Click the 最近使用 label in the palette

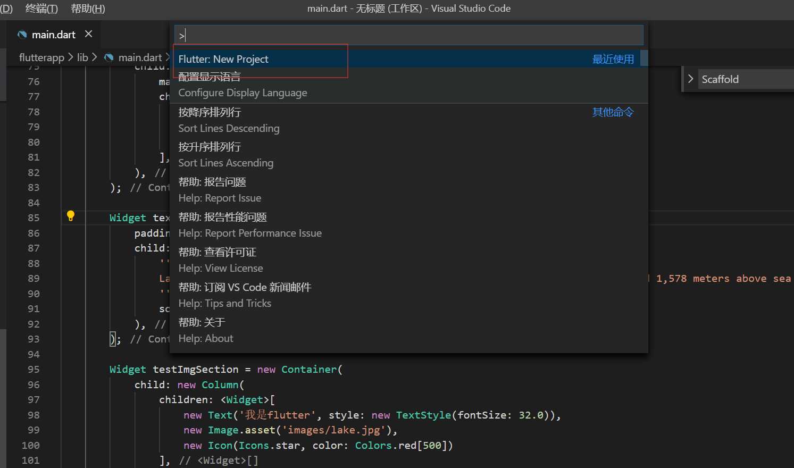point(613,59)
